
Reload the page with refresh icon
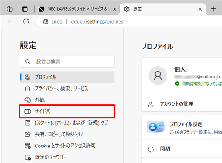coord(26,21)
